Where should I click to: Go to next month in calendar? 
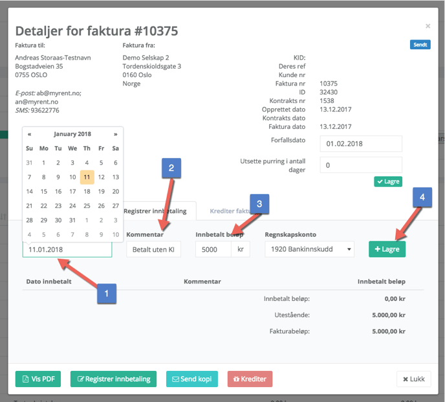(116, 134)
